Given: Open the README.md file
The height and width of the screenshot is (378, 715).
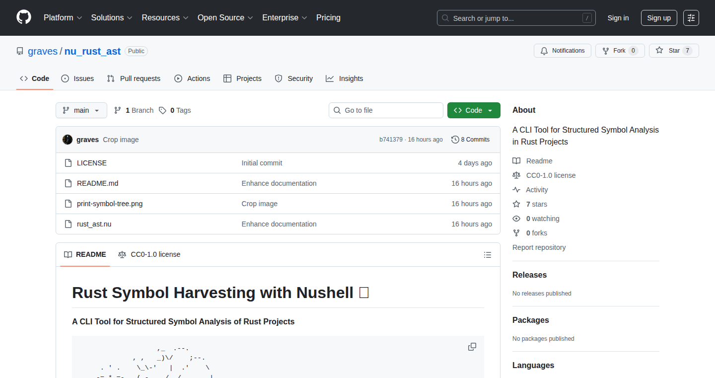Looking at the screenshot, I should 98,183.
